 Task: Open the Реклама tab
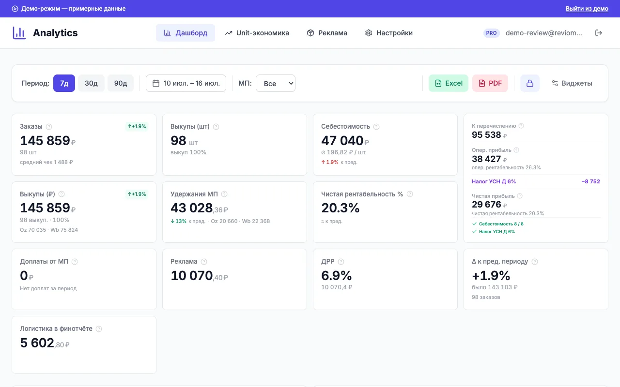(327, 33)
